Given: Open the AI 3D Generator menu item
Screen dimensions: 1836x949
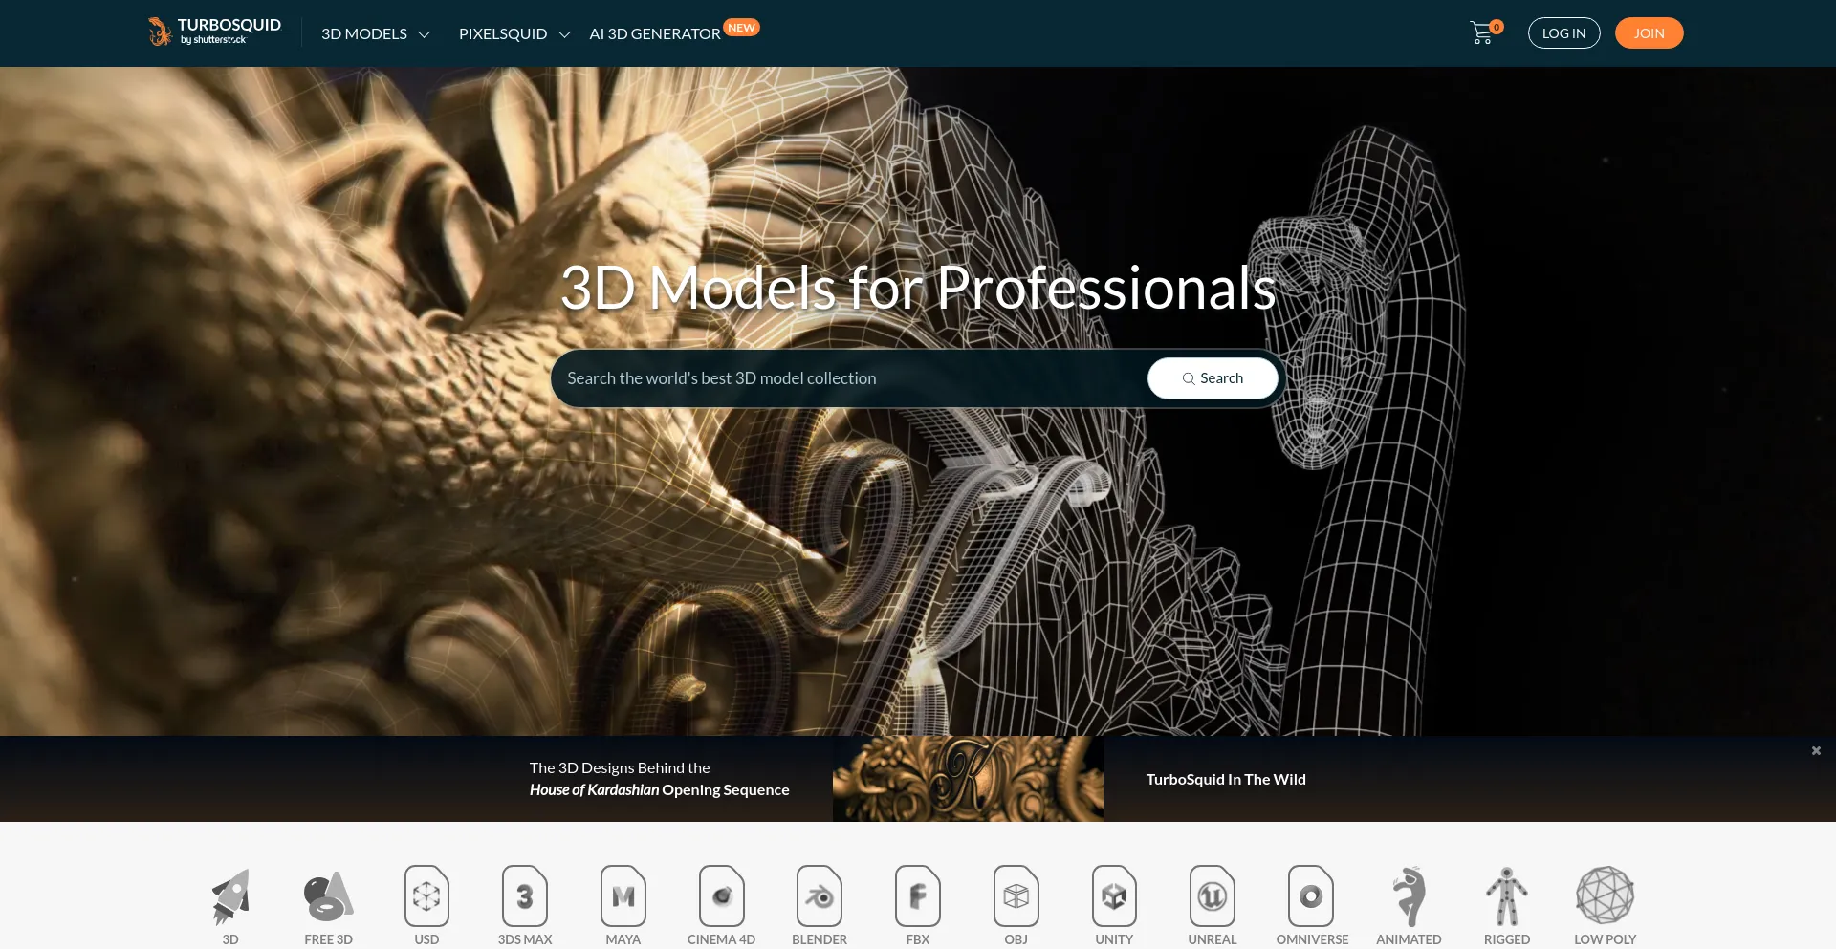Looking at the screenshot, I should (x=655, y=33).
